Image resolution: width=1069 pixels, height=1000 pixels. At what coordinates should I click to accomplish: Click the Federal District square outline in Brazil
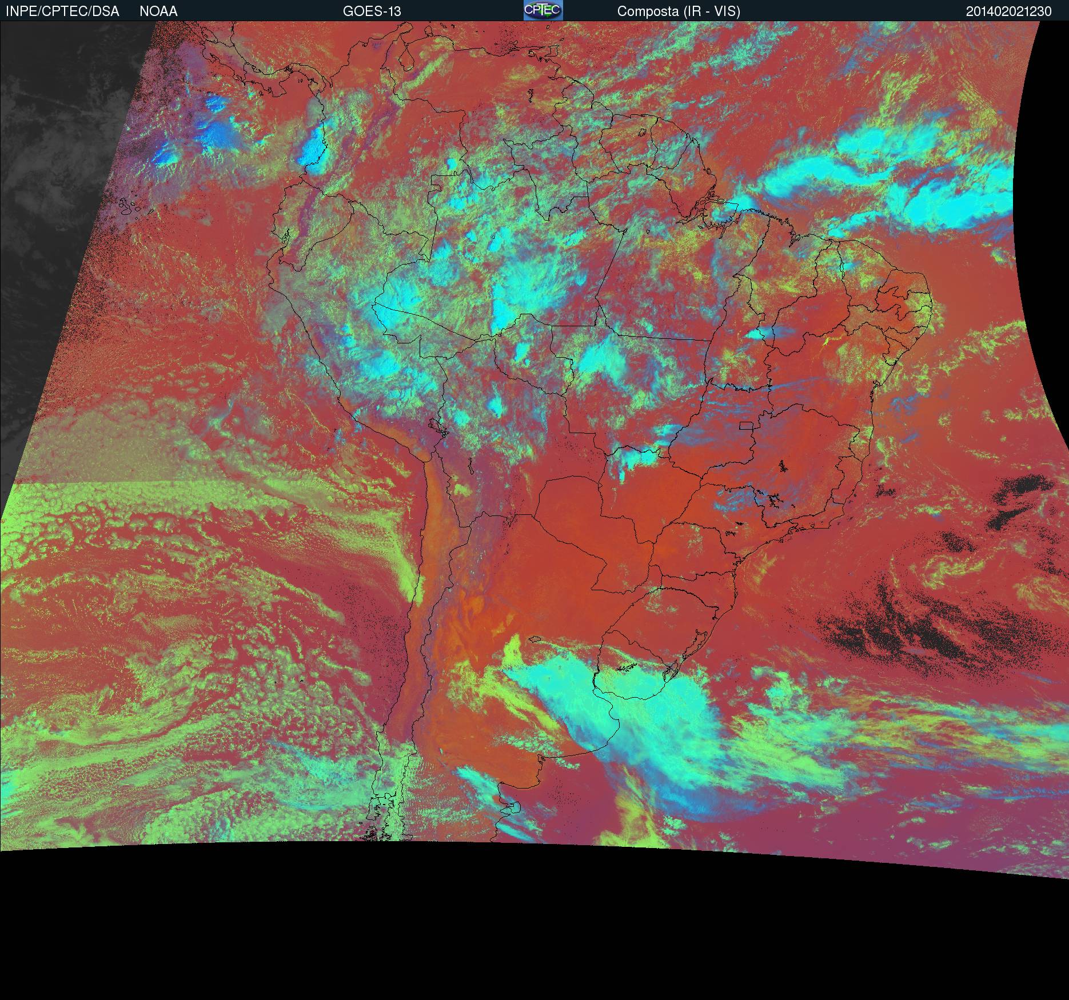pos(745,425)
